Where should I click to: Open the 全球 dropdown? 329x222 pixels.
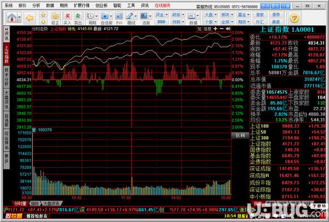coord(227,21)
